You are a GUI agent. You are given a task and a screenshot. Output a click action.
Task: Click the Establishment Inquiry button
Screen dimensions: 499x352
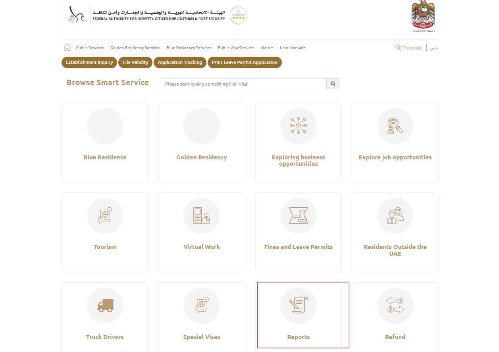(x=89, y=62)
